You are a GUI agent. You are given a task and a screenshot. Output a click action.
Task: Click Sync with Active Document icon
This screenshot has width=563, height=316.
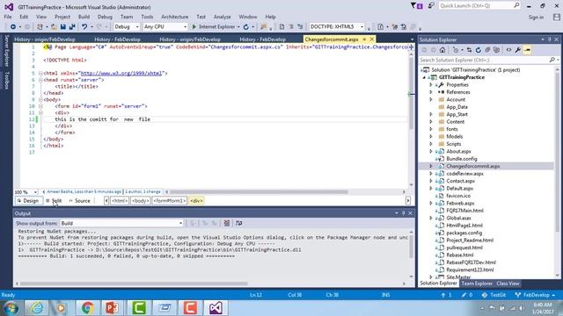tap(469, 50)
